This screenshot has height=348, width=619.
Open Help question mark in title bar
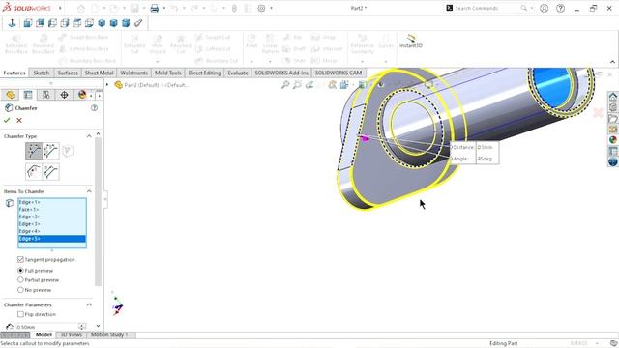point(560,8)
